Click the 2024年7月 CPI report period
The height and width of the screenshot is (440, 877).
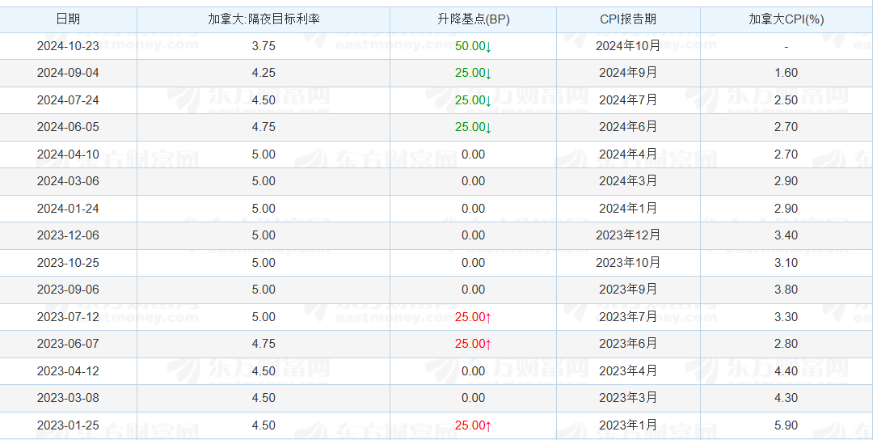[x=628, y=101]
